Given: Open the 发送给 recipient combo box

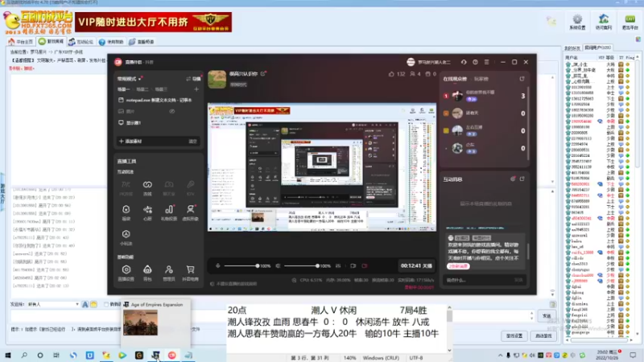Looking at the screenshot, I should 53,305.
